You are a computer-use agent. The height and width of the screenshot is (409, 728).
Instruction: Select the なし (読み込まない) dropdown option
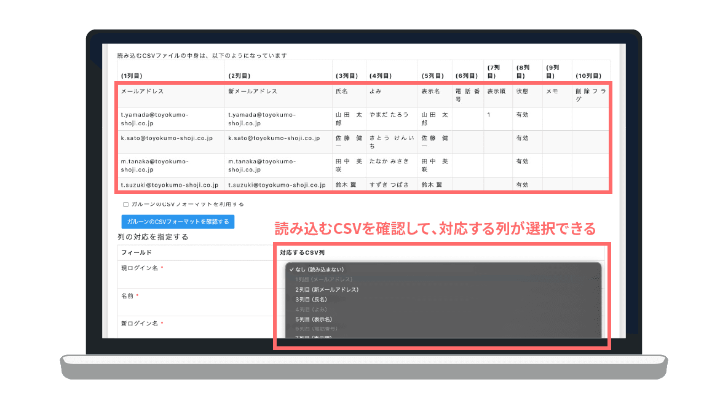click(320, 269)
